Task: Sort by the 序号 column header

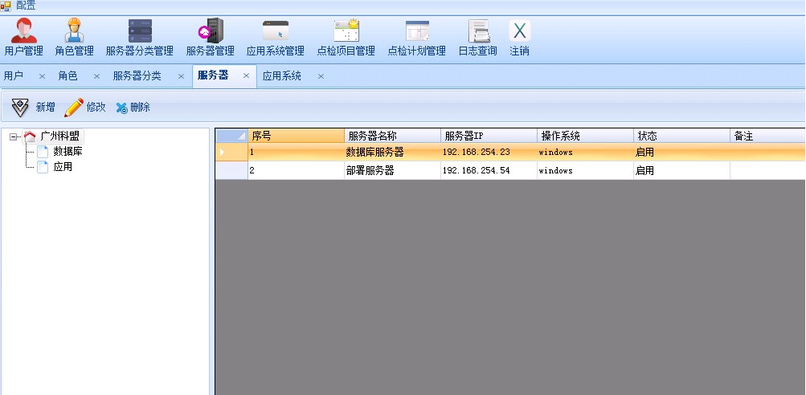Action: tap(296, 136)
